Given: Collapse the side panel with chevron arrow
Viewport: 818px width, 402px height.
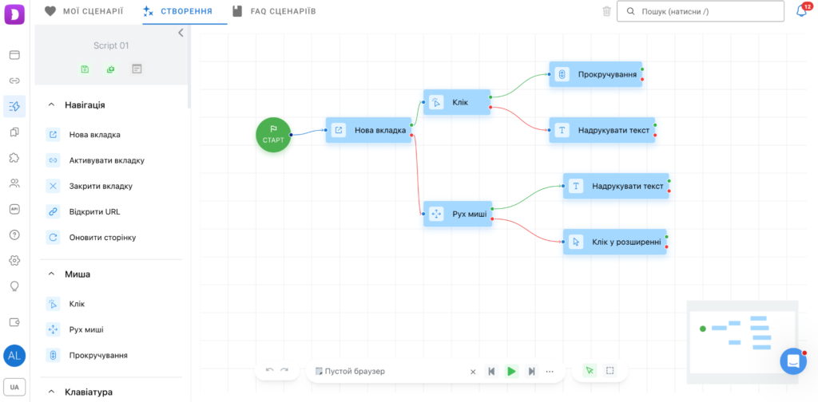Looking at the screenshot, I should tap(181, 33).
